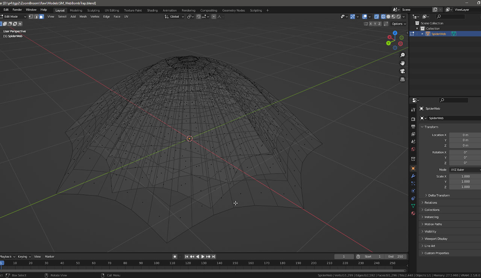
Task: Open the Object Constraints properties tab
Action: click(413, 199)
